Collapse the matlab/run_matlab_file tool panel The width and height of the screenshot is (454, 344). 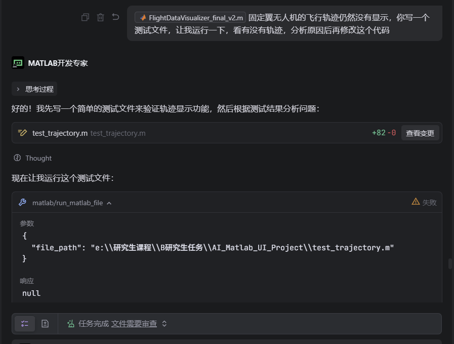point(109,203)
